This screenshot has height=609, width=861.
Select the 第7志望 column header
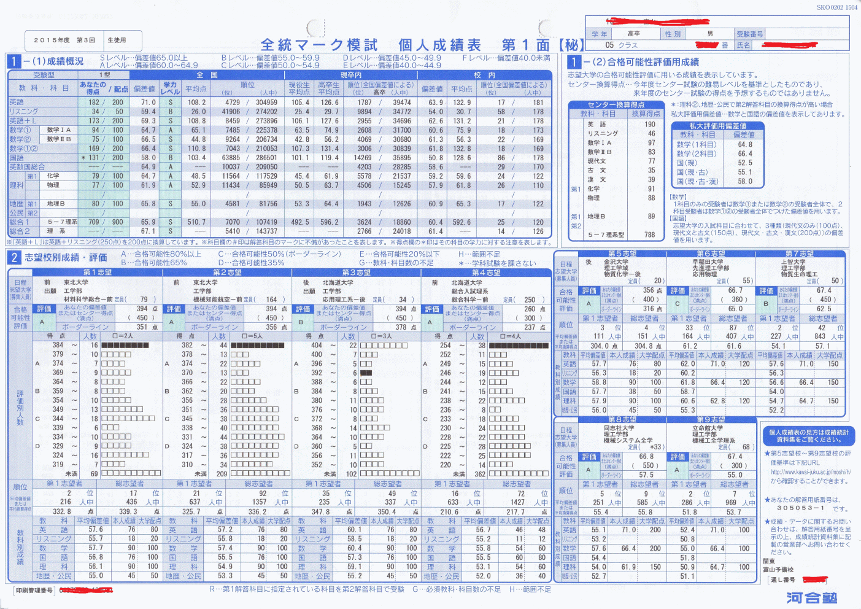[x=800, y=254]
